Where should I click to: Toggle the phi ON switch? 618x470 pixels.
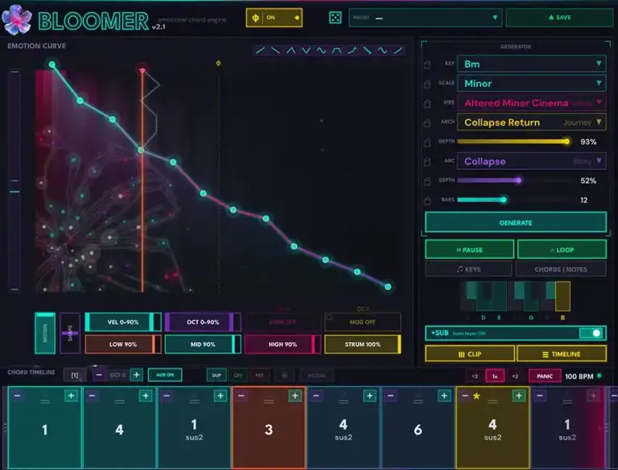click(x=274, y=18)
